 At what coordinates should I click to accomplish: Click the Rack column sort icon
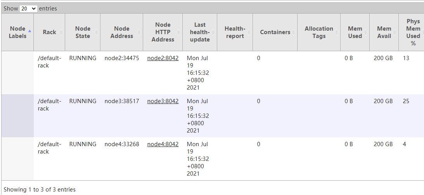[61, 33]
